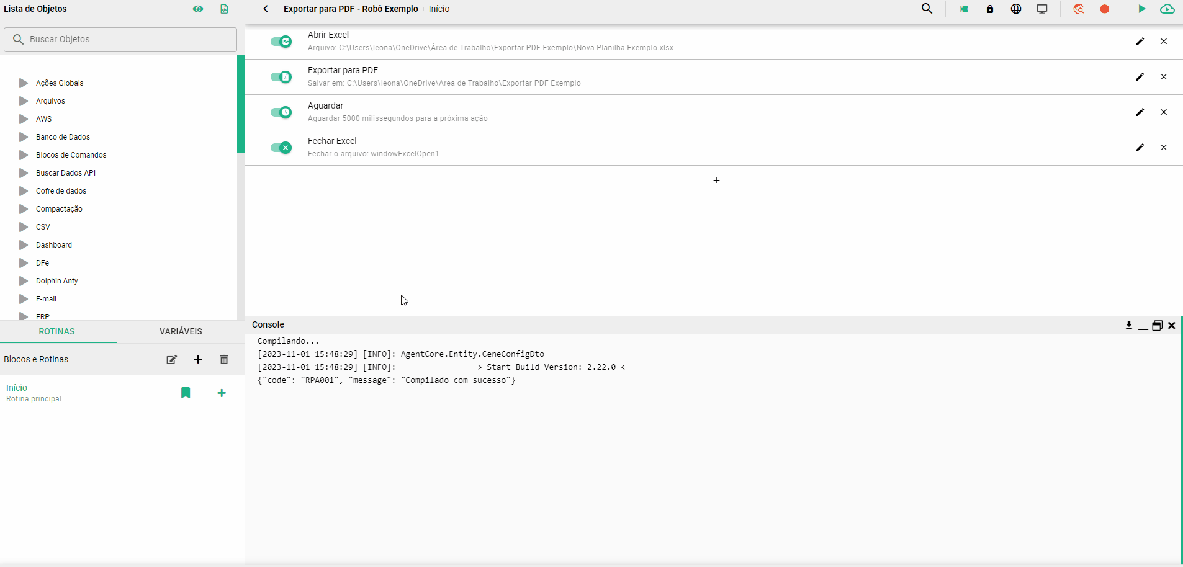
Task: Disable the Fechar Excel step toggle
Action: (281, 148)
